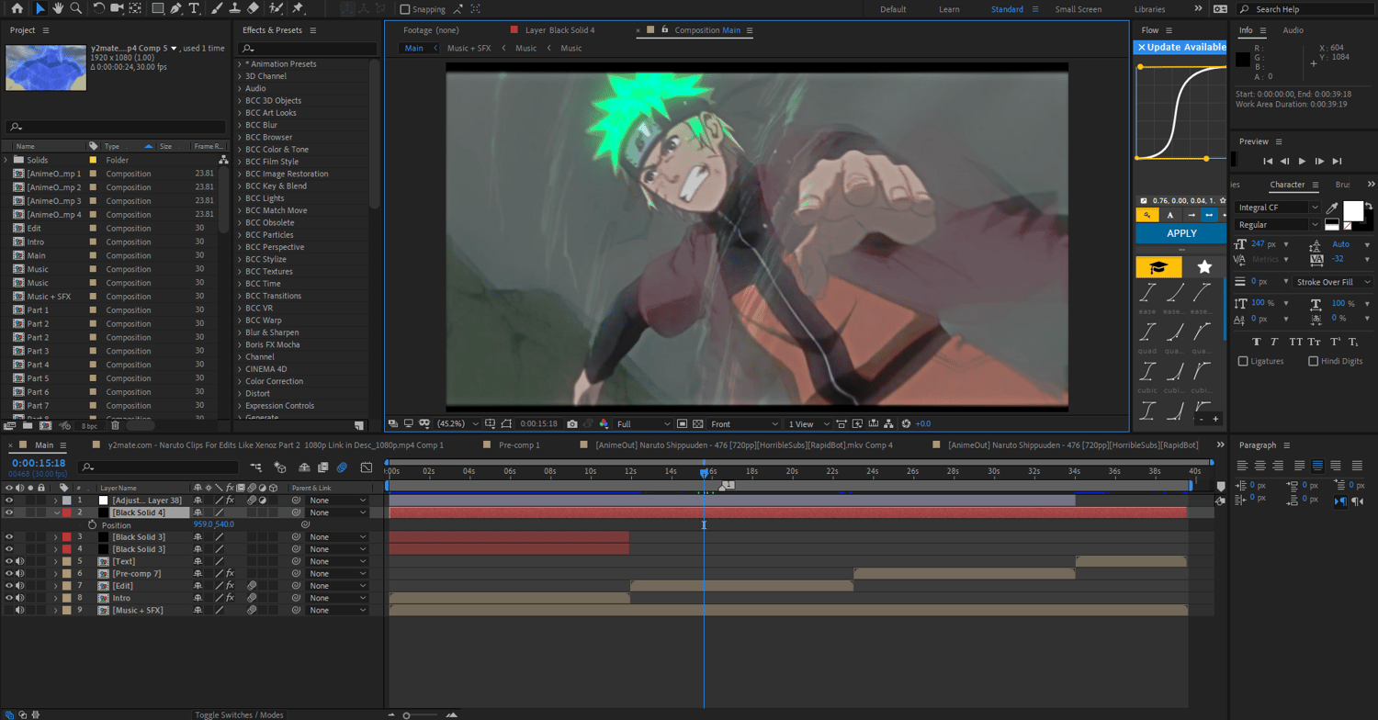Hide the Adjustment Layer 38 layer
Screen dimensions: 1378x720
pos(9,501)
